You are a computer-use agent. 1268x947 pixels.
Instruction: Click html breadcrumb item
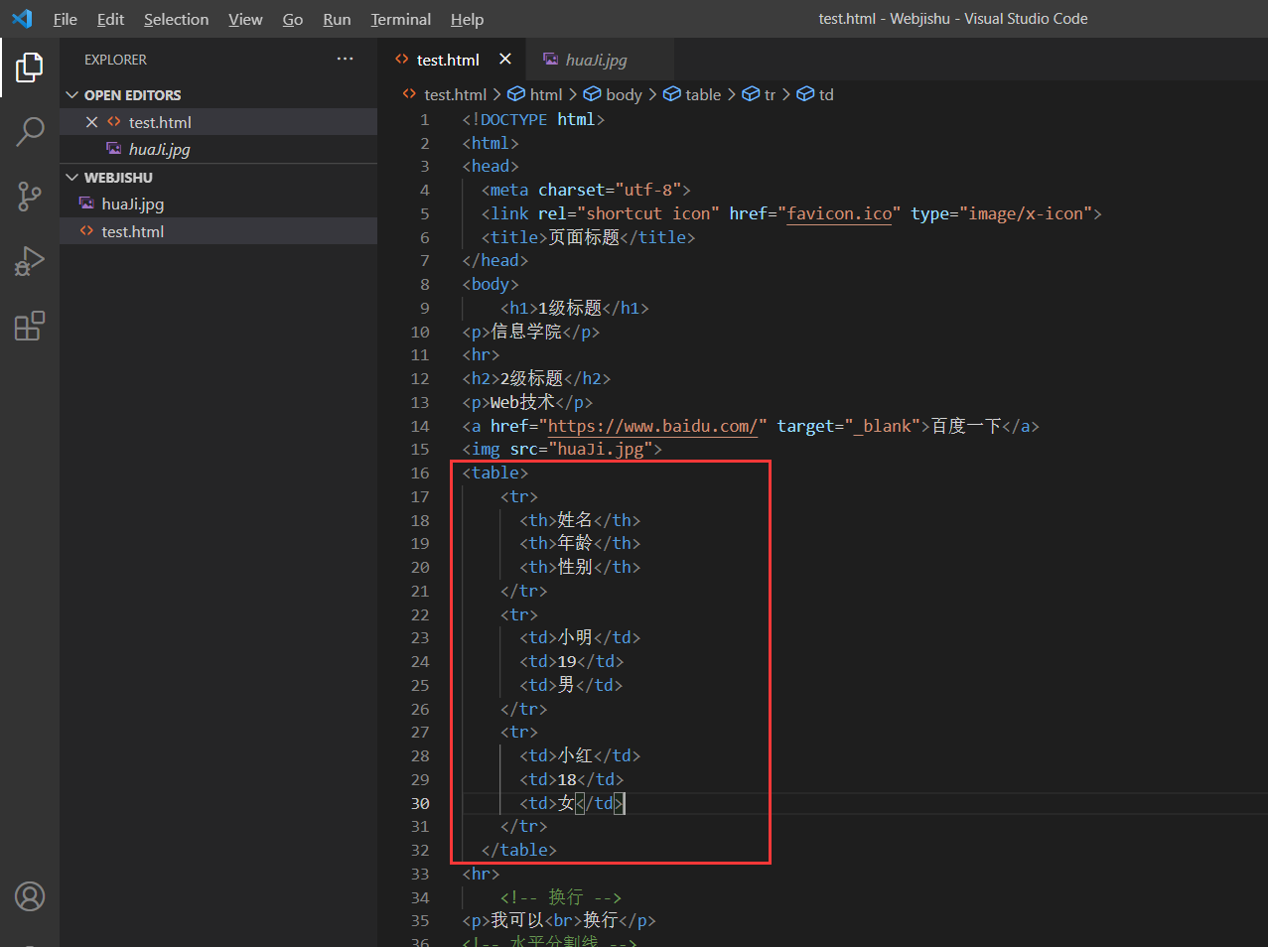545,94
